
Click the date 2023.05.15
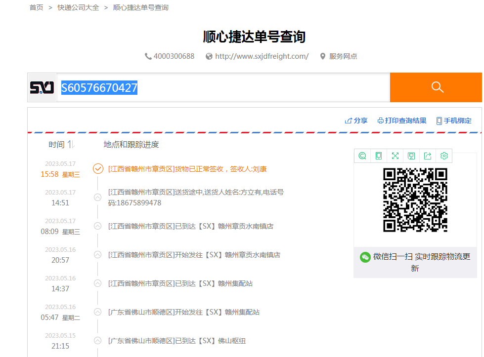60,335
